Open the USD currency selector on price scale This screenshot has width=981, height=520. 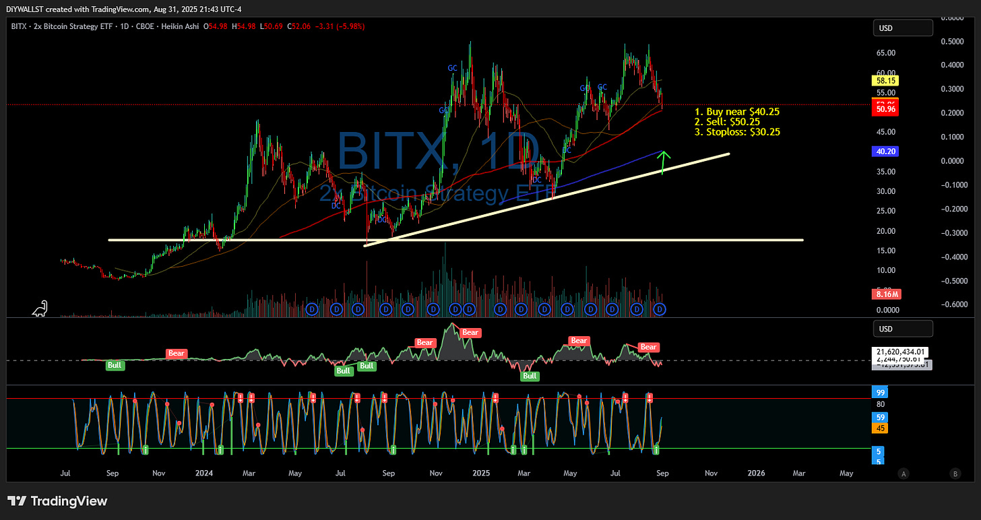point(903,28)
